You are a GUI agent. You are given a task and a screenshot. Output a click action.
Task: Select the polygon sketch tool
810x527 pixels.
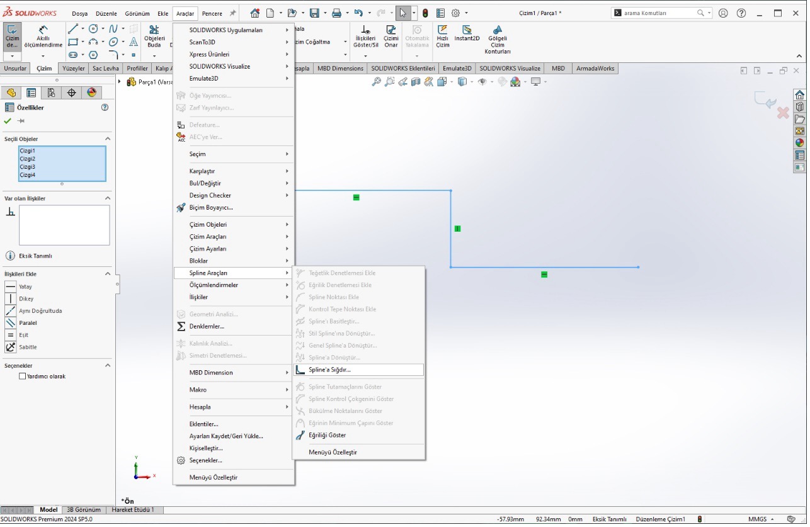pyautogui.click(x=93, y=55)
